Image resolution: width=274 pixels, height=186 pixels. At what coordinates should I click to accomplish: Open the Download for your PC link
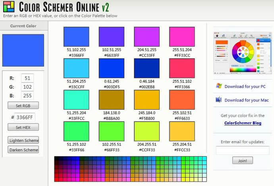point(245,87)
